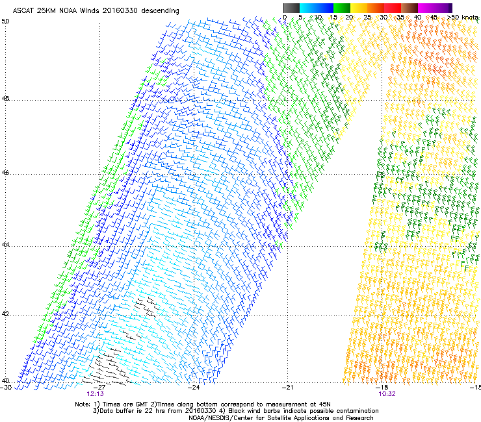Click the red 30-35 knots color segment
The height and width of the screenshot is (422, 481).
click(x=393, y=8)
